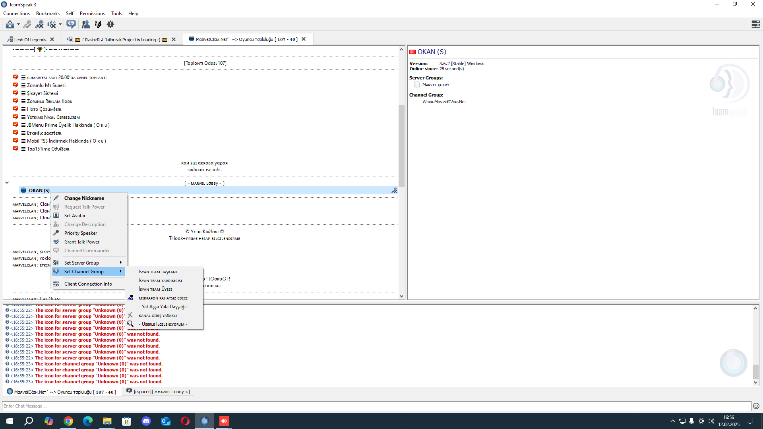Open Zorunlu Mt Süresi channel
763x429 pixels.
pos(46,85)
